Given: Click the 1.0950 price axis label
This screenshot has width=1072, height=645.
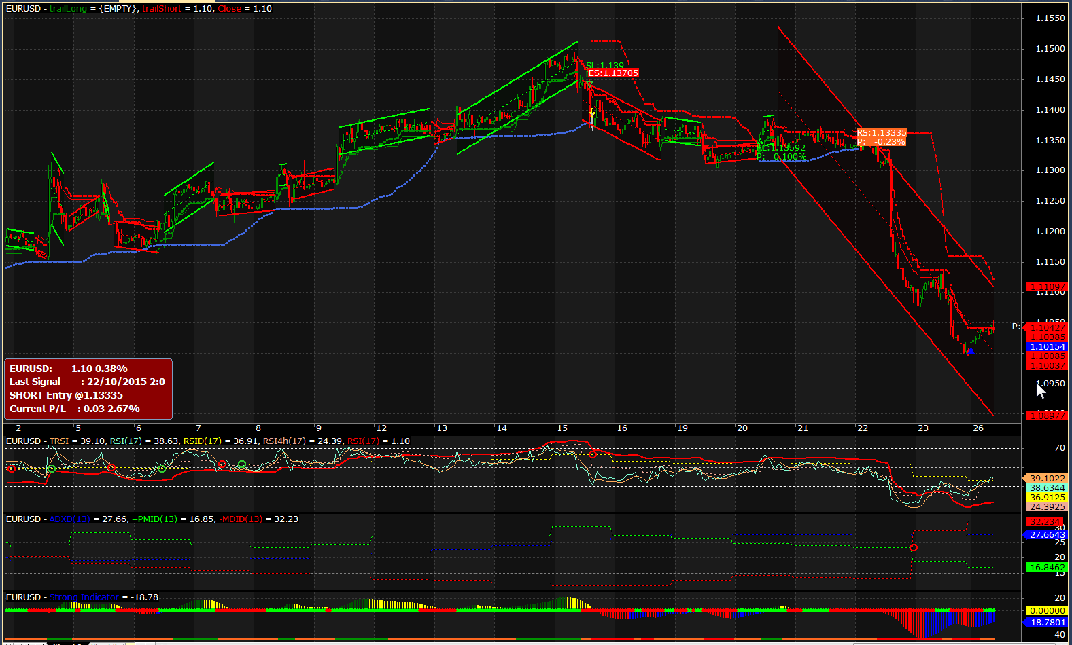Looking at the screenshot, I should pyautogui.click(x=1050, y=384).
